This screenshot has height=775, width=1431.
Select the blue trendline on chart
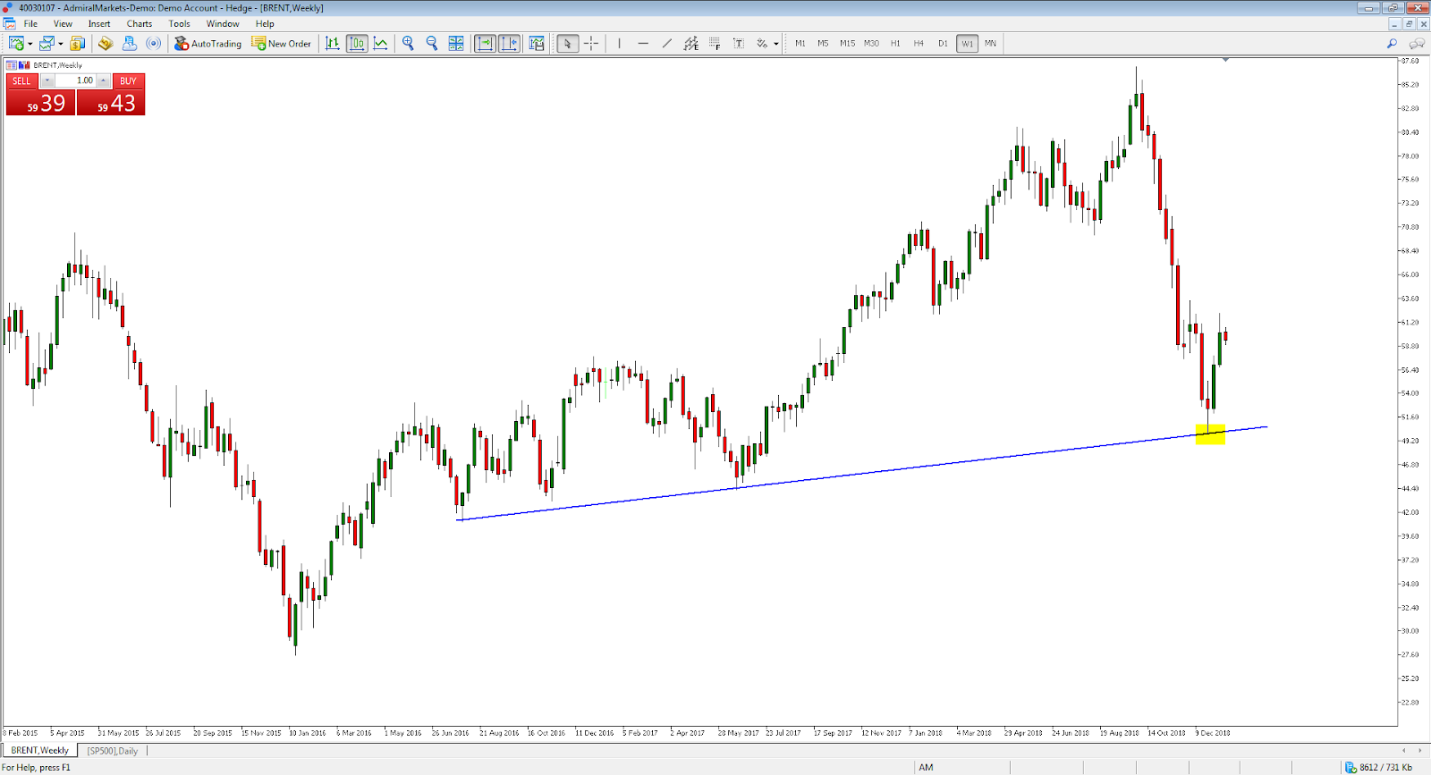[x=861, y=474]
